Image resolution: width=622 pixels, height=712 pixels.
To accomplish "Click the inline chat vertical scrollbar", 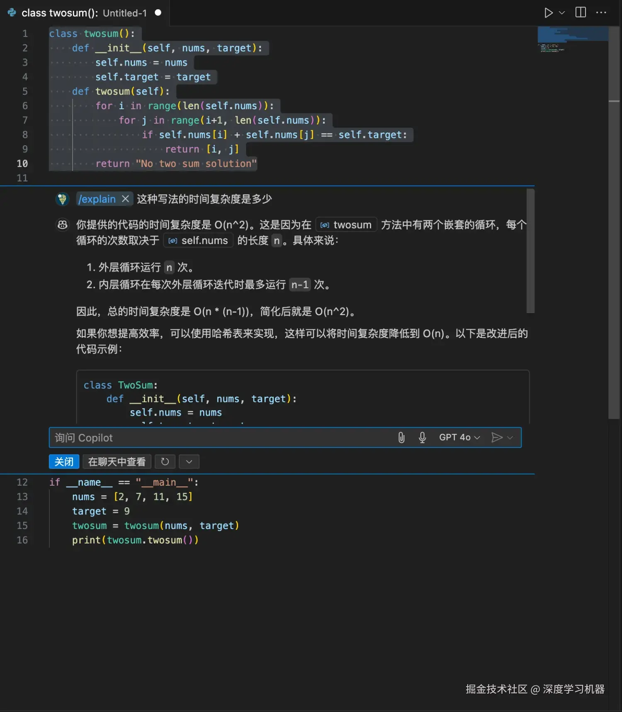I will click(530, 251).
